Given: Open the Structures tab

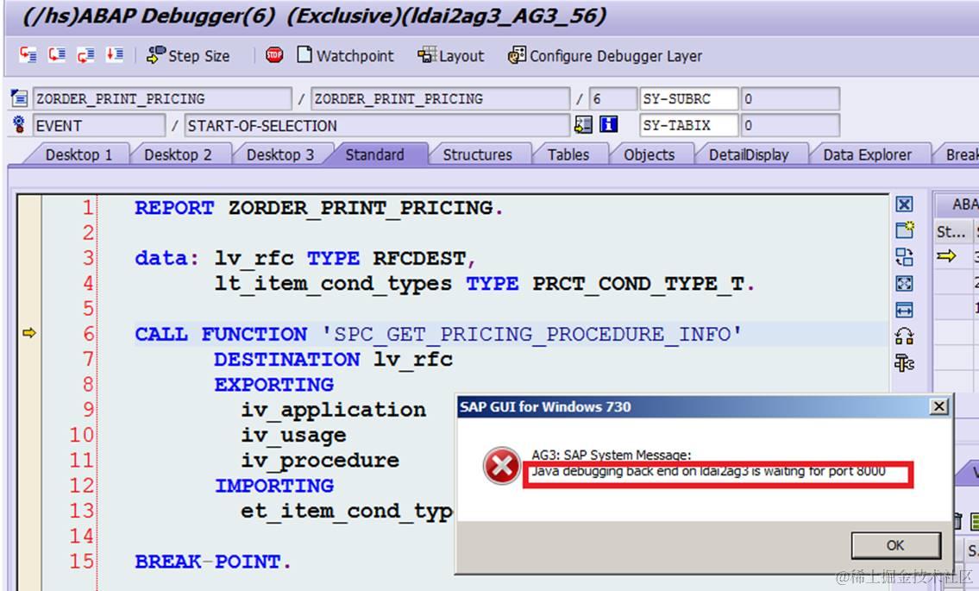Looking at the screenshot, I should [478, 154].
